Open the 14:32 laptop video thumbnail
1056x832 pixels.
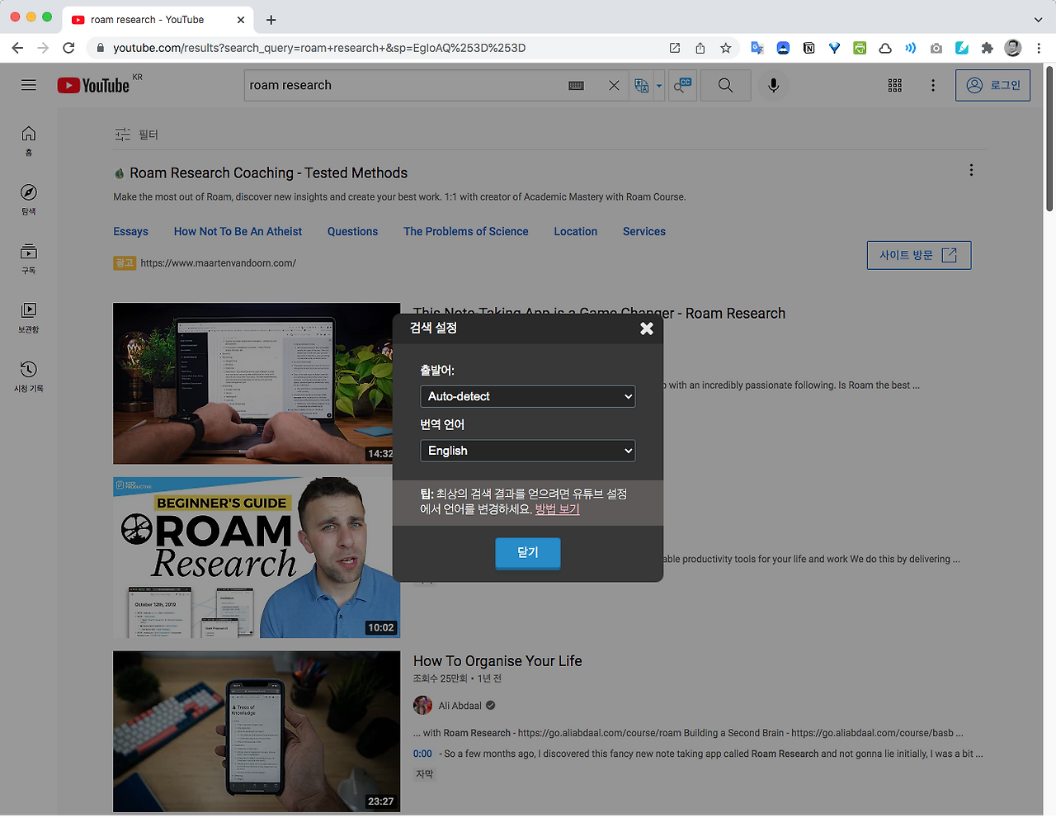click(257, 383)
